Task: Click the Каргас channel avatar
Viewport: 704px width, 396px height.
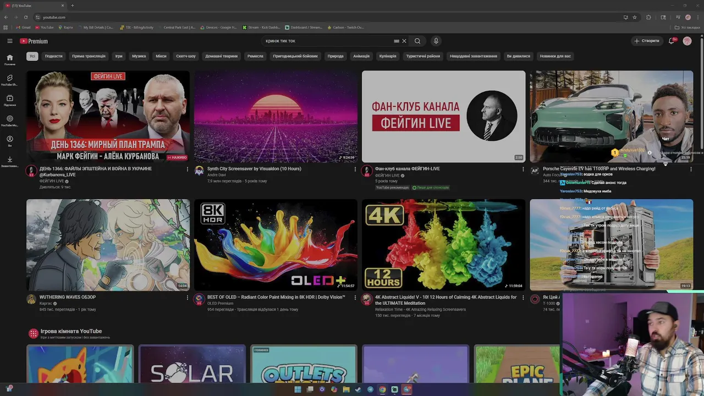Action: 31,299
